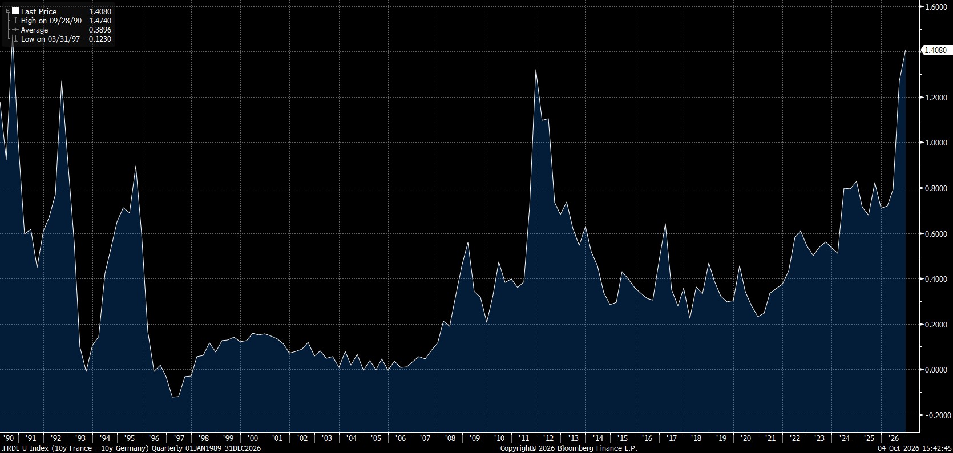Screen dimensions: 953x453
Task: Select the 'Last Price' legend label
Action: click(x=38, y=11)
